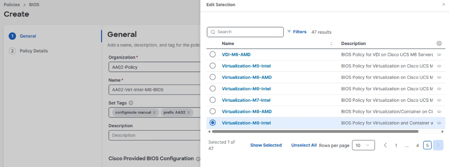Go to BIOS breadcrumb

[34, 5]
